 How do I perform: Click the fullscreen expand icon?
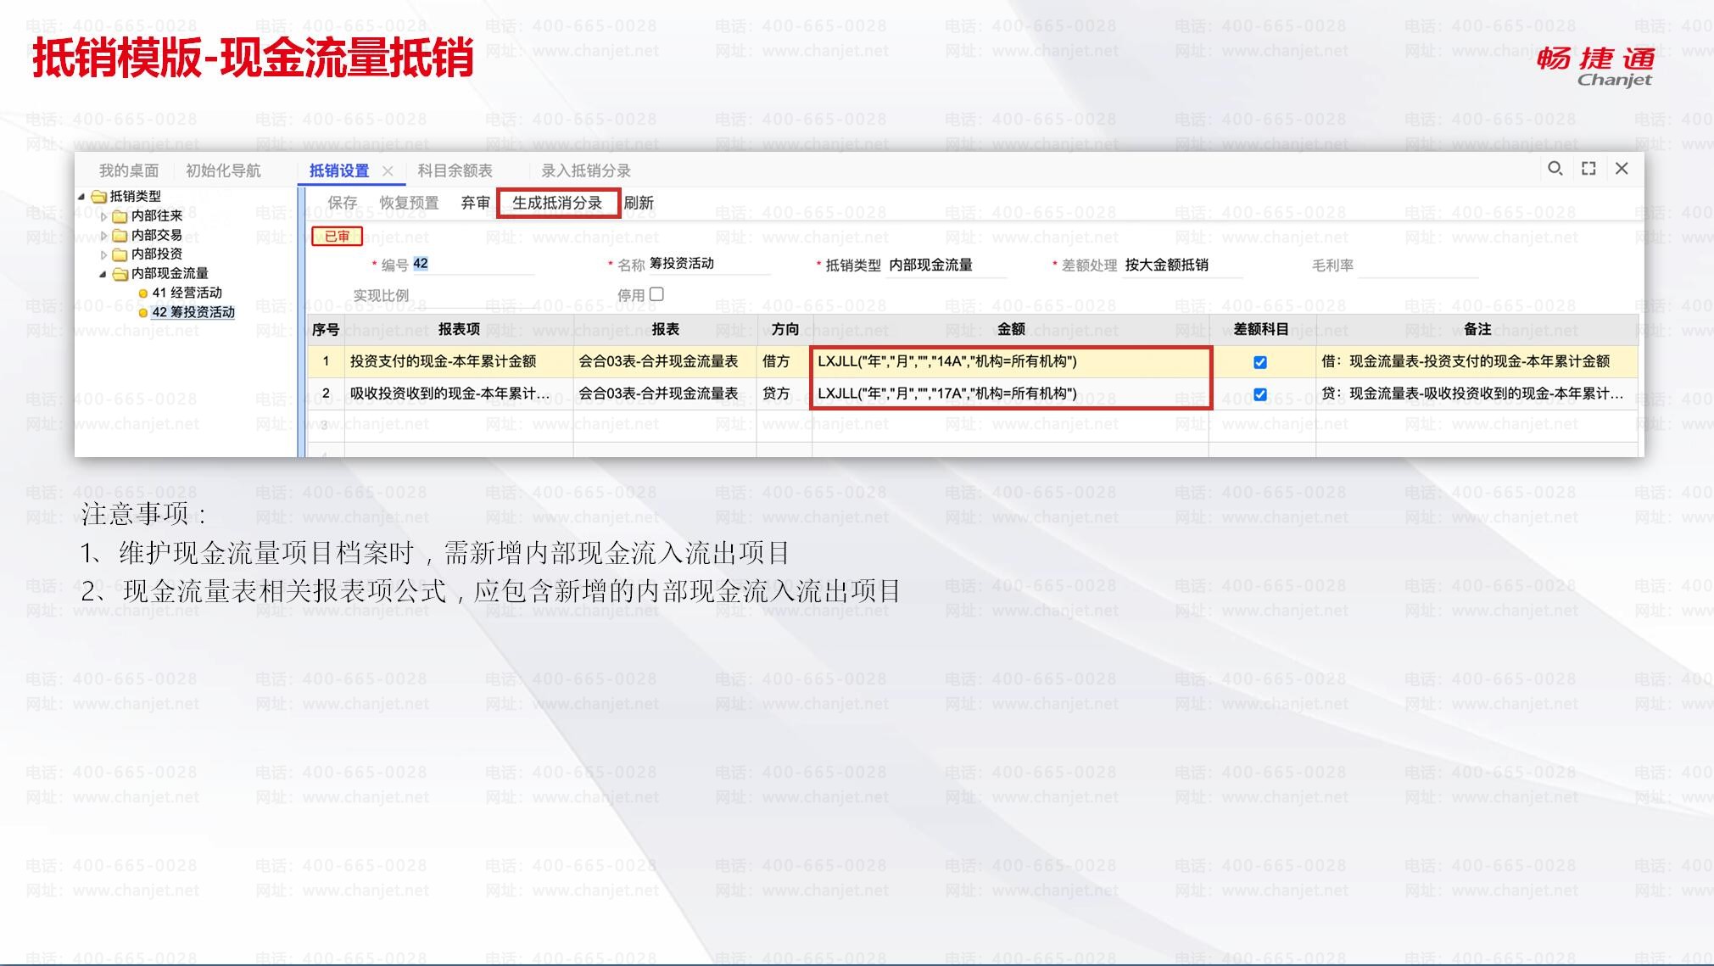click(x=1588, y=169)
